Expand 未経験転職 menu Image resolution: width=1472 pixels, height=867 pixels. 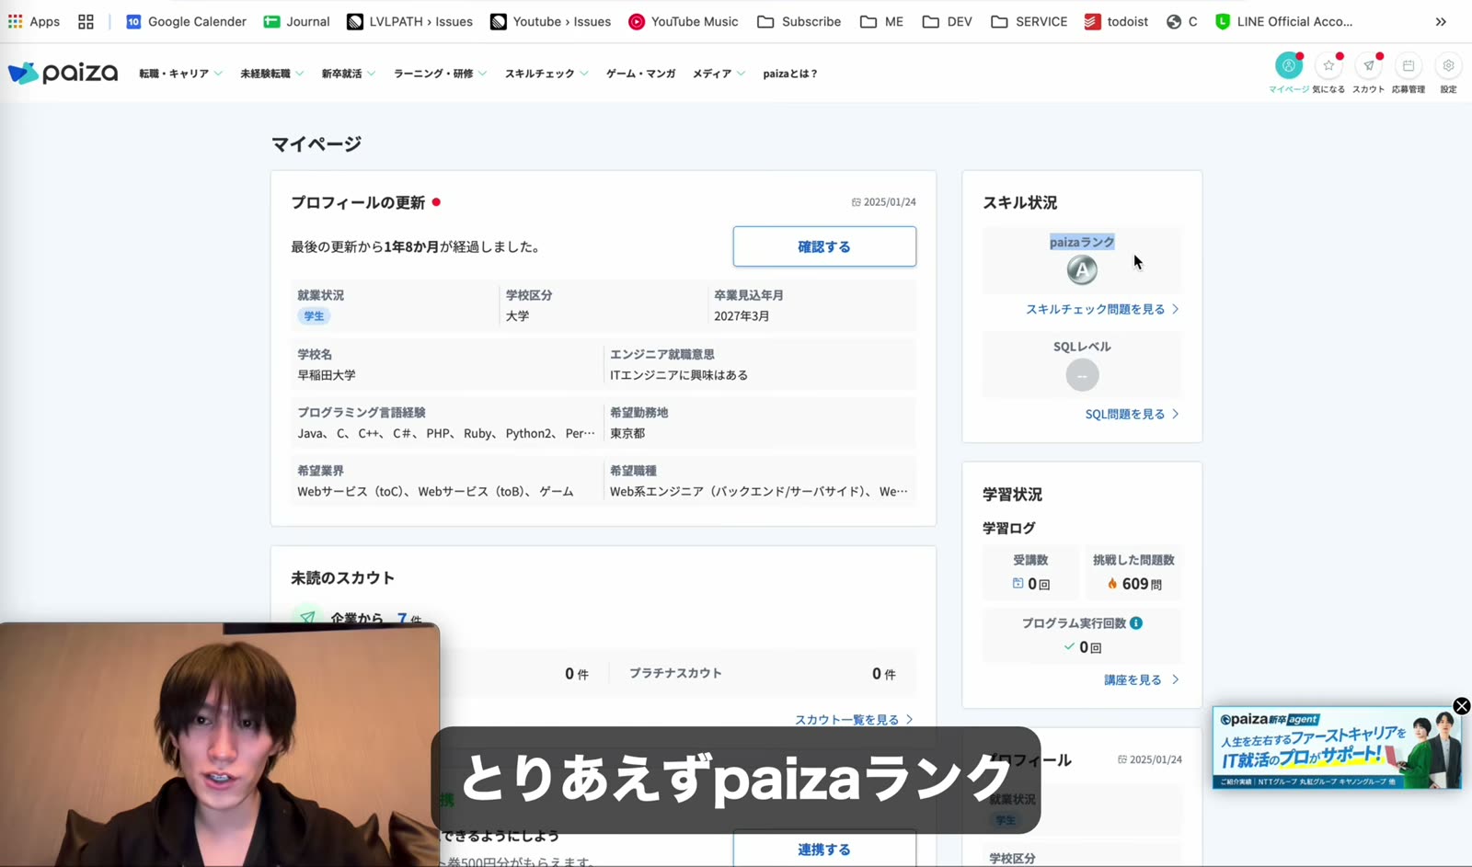[271, 74]
